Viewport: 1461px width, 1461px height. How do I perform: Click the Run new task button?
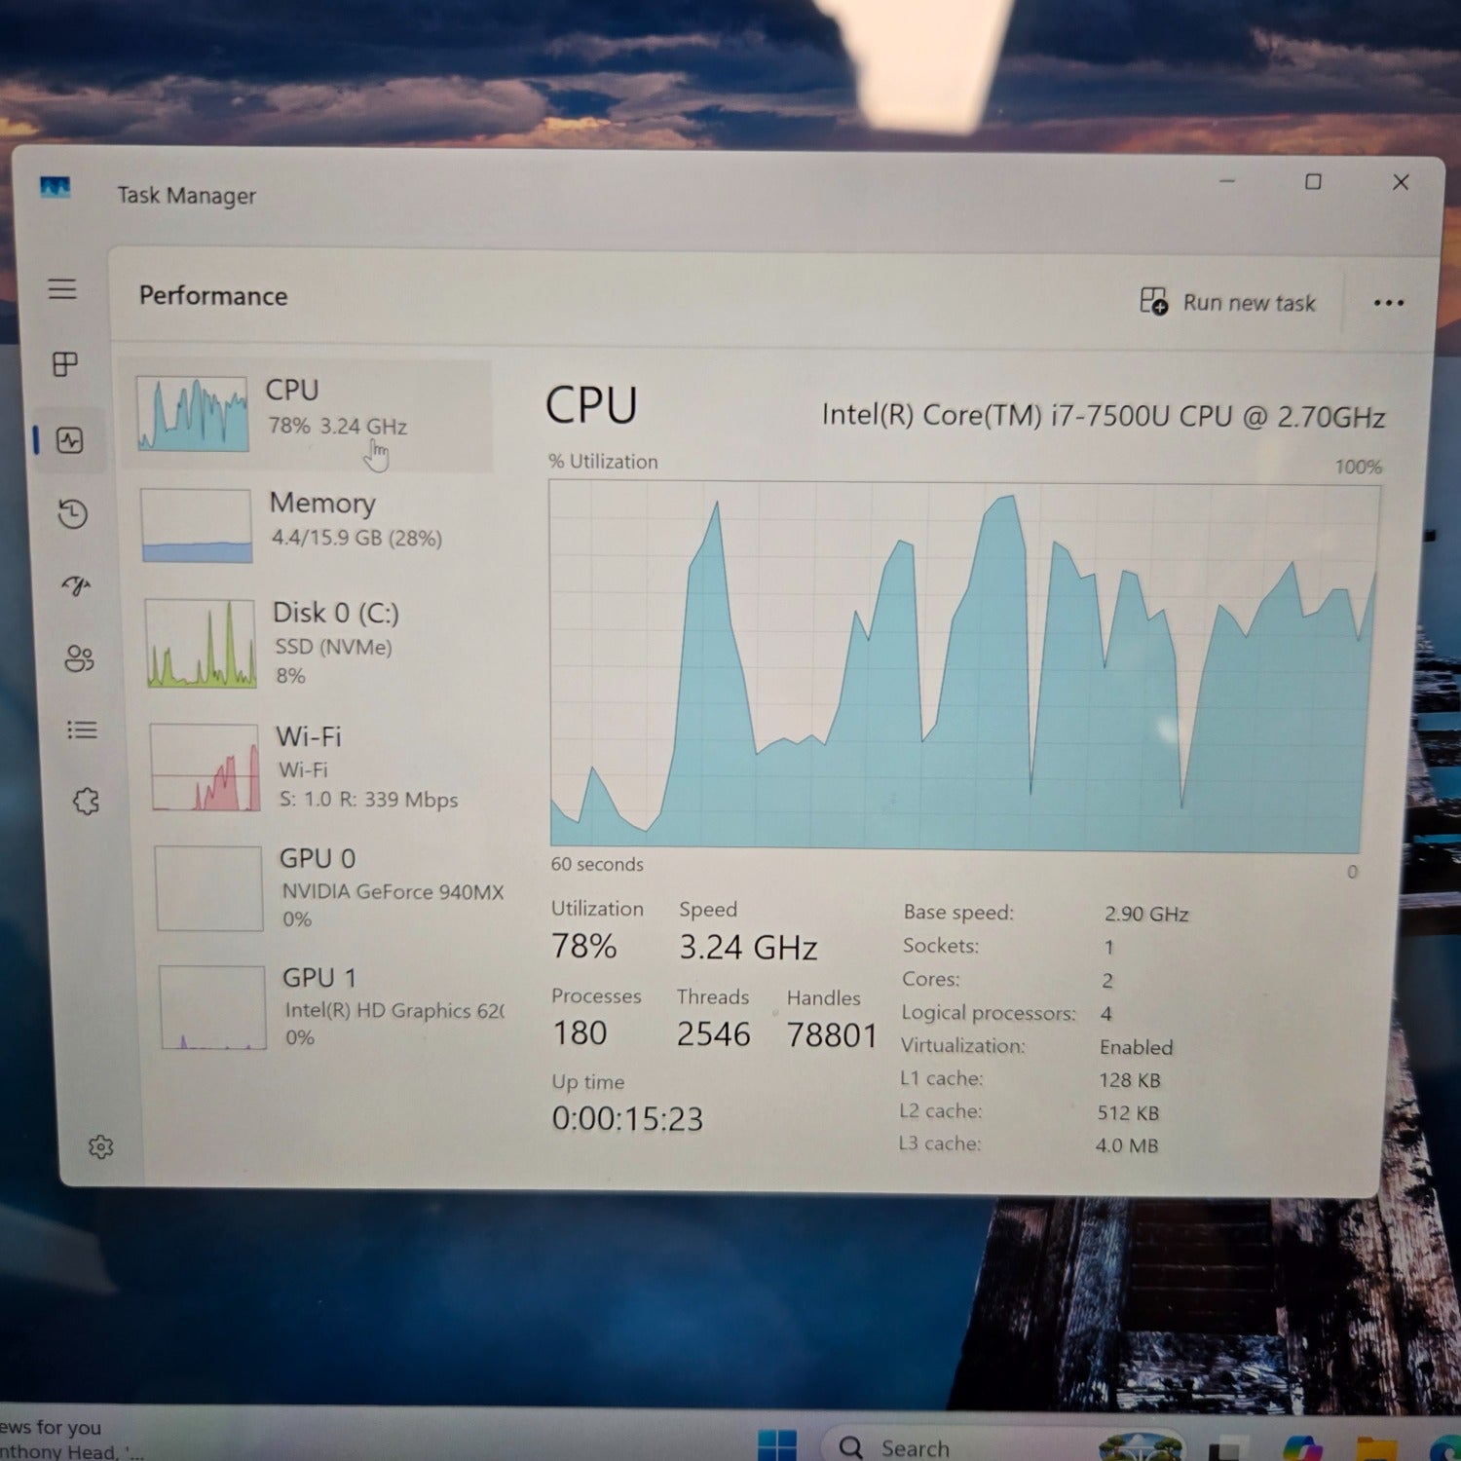coord(1227,302)
